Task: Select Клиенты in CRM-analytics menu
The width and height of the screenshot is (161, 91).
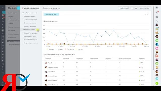Action: (x=10, y=24)
